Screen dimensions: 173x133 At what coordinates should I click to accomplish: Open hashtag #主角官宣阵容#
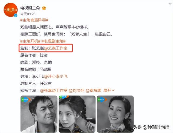[34, 20]
